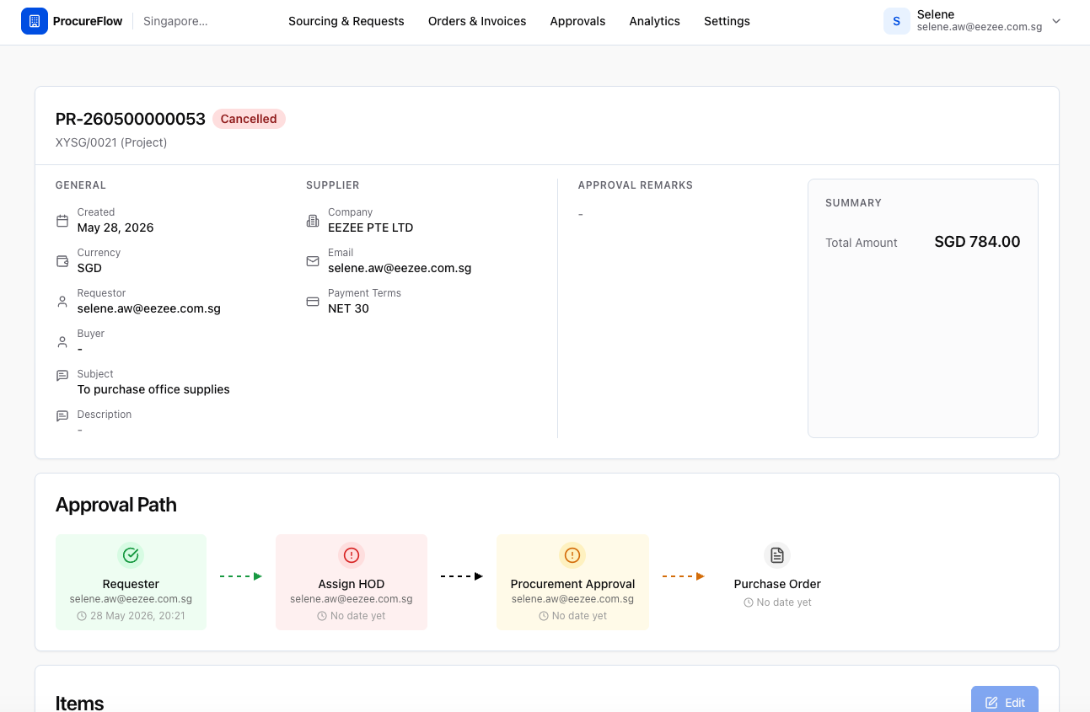Click the person icon beside Requestor

(62, 302)
